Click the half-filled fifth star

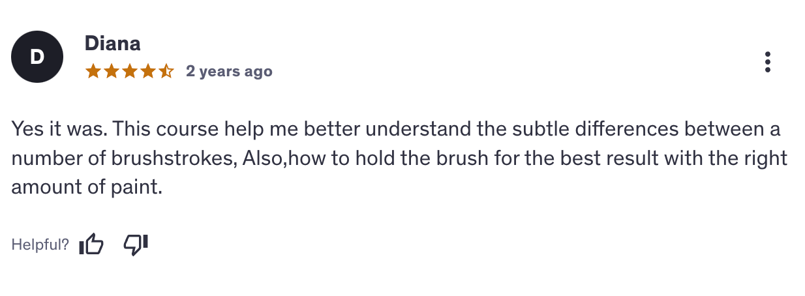pyautogui.click(x=166, y=71)
